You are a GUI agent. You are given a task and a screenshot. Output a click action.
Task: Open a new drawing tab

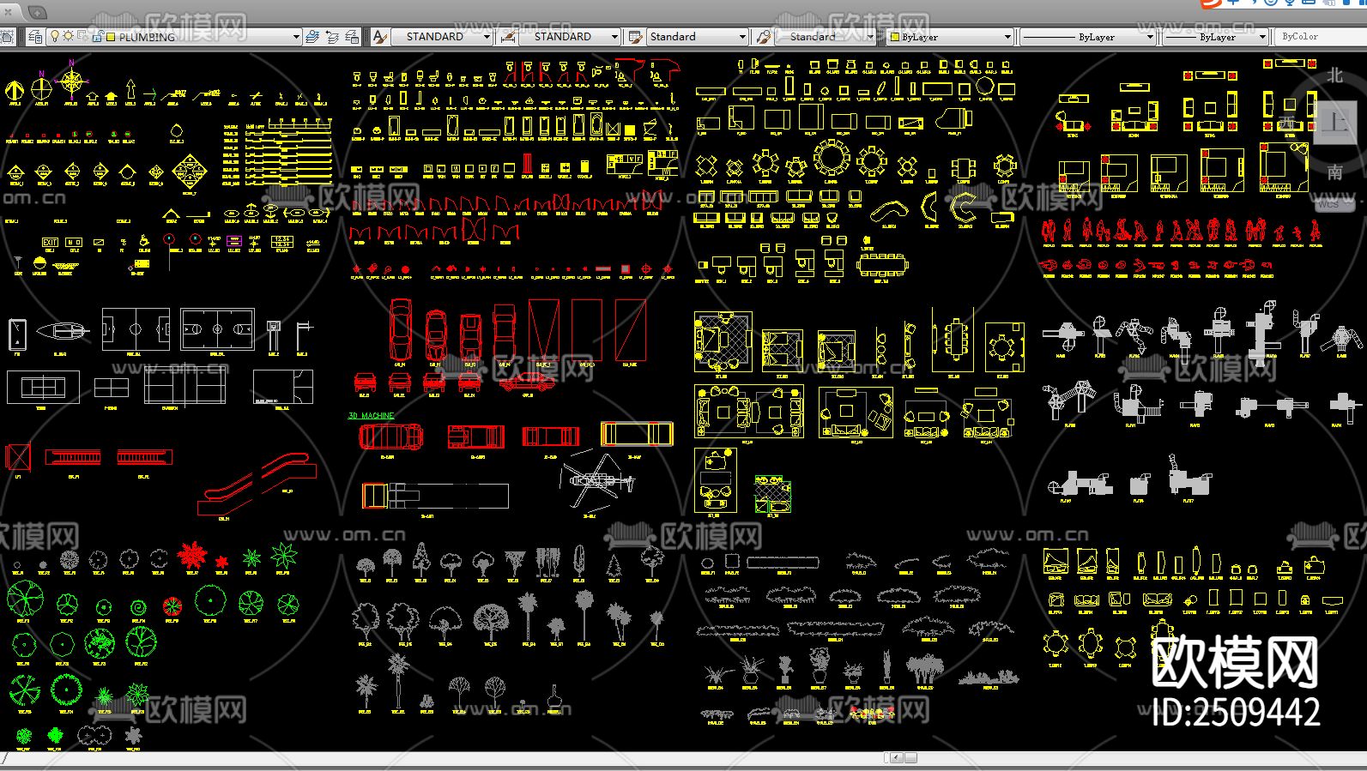tap(37, 12)
